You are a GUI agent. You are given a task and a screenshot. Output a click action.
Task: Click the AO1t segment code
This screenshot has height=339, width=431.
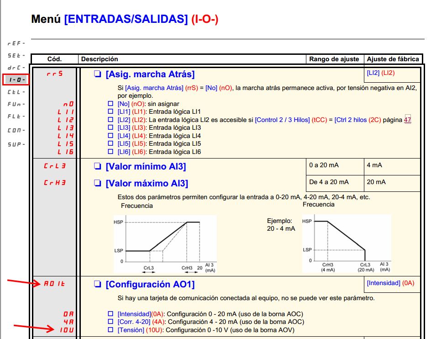(54, 284)
